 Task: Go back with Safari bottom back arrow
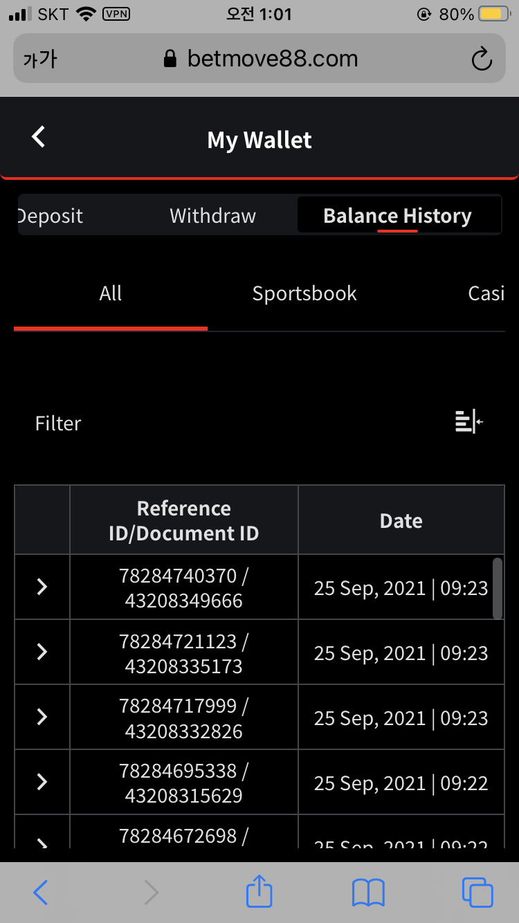point(41,893)
